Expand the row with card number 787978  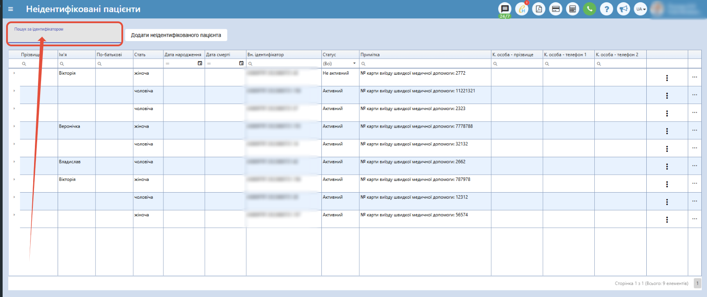[14, 179]
